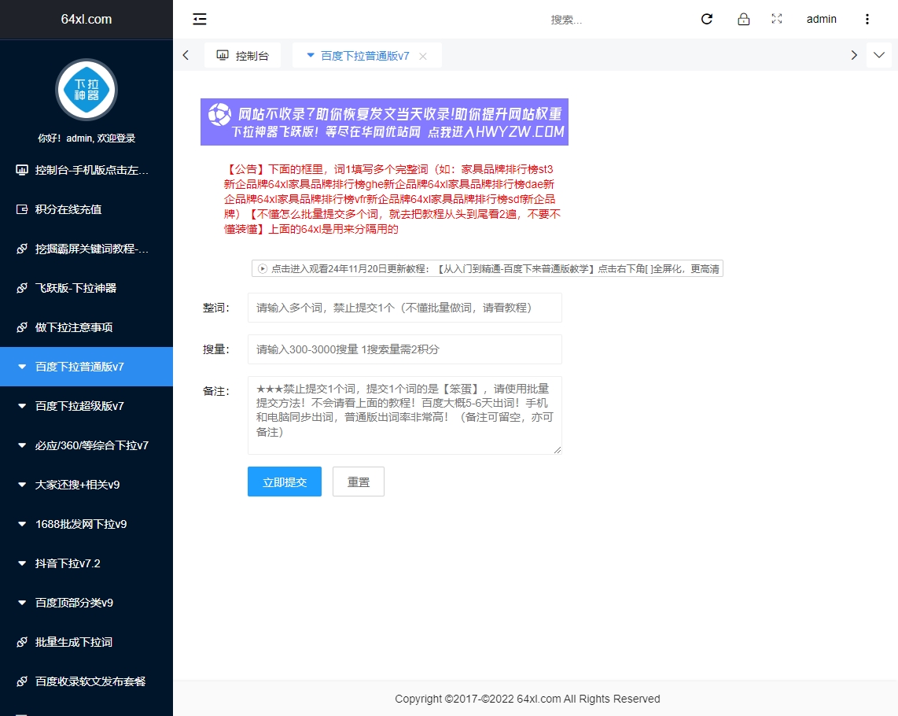Click the 备注 textarea

pyautogui.click(x=405, y=415)
